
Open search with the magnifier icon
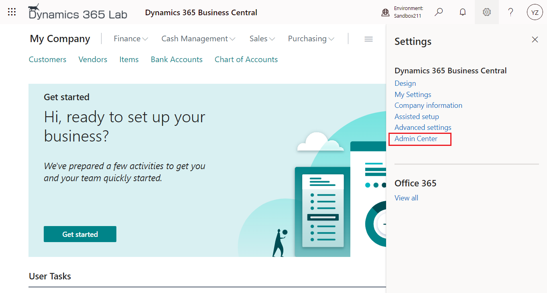click(439, 12)
